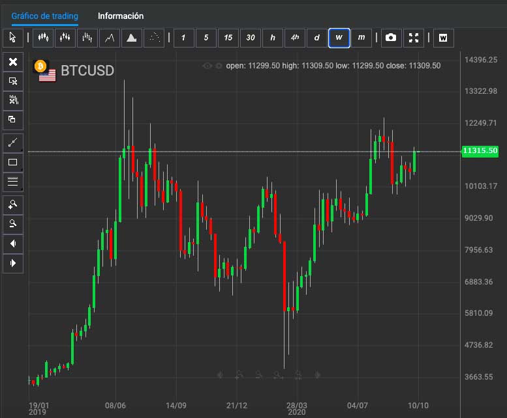Set timeframe to 4h
507x418 pixels.
pos(294,38)
